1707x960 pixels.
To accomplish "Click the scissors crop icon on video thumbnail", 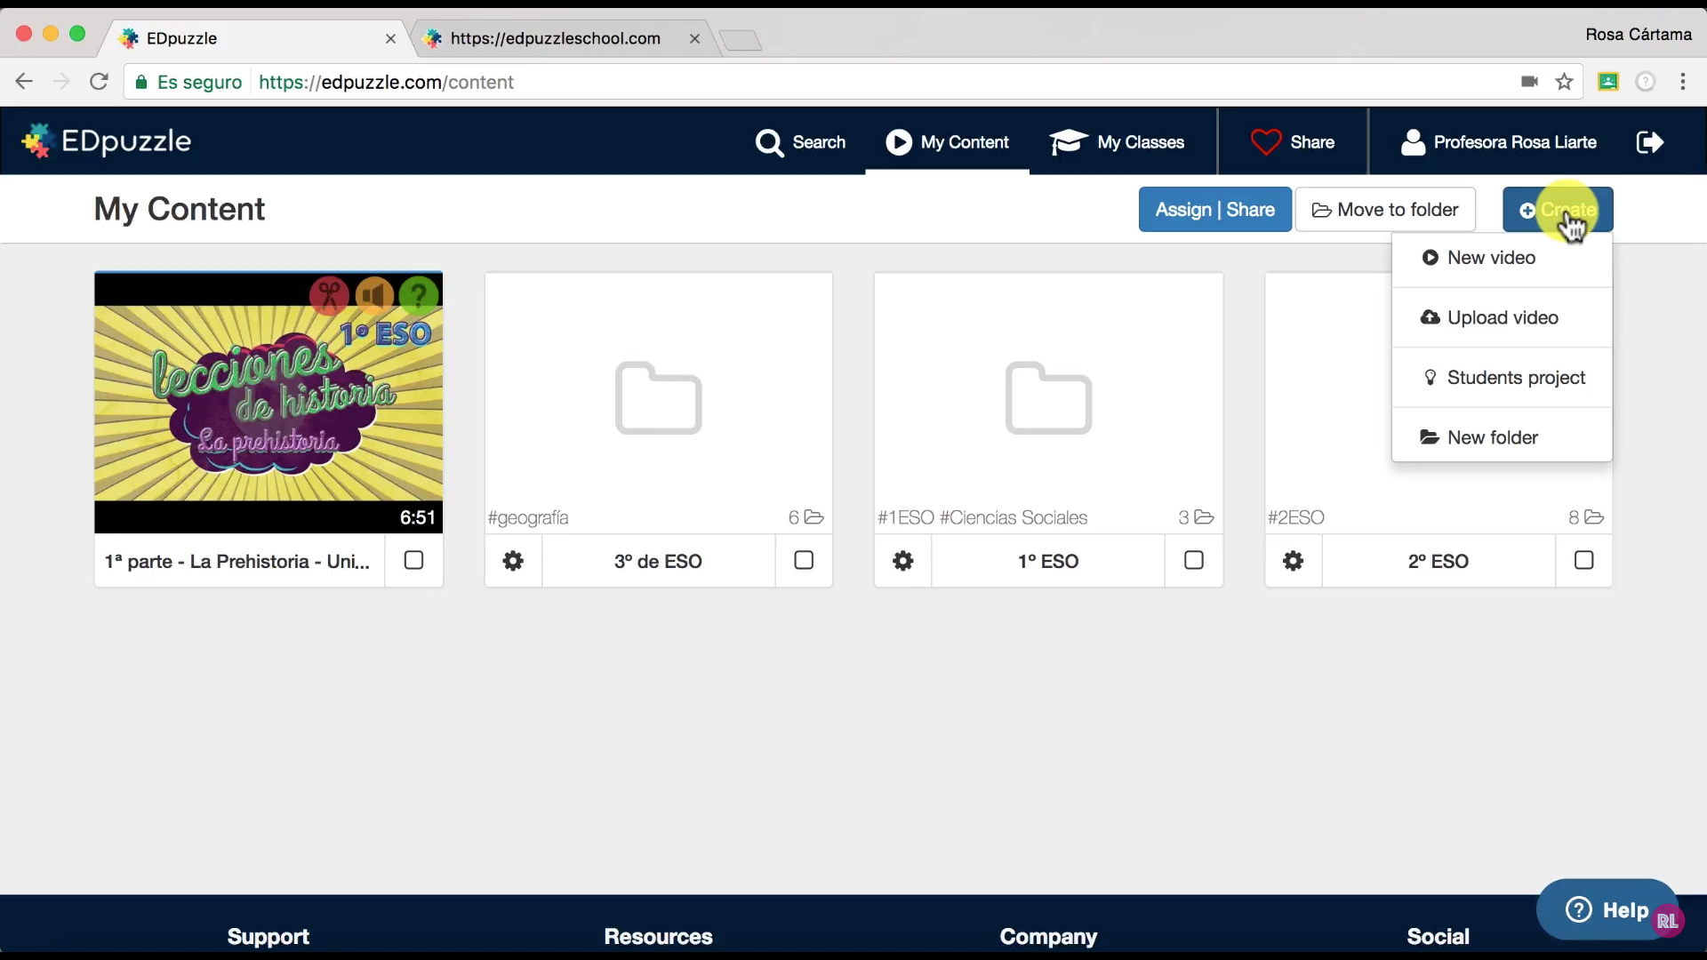I will [329, 295].
